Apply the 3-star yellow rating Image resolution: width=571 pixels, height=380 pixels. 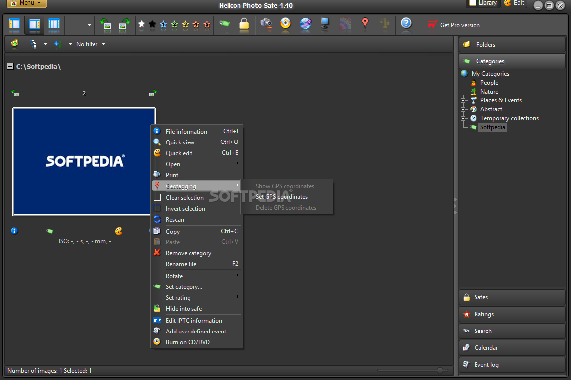[x=185, y=24]
